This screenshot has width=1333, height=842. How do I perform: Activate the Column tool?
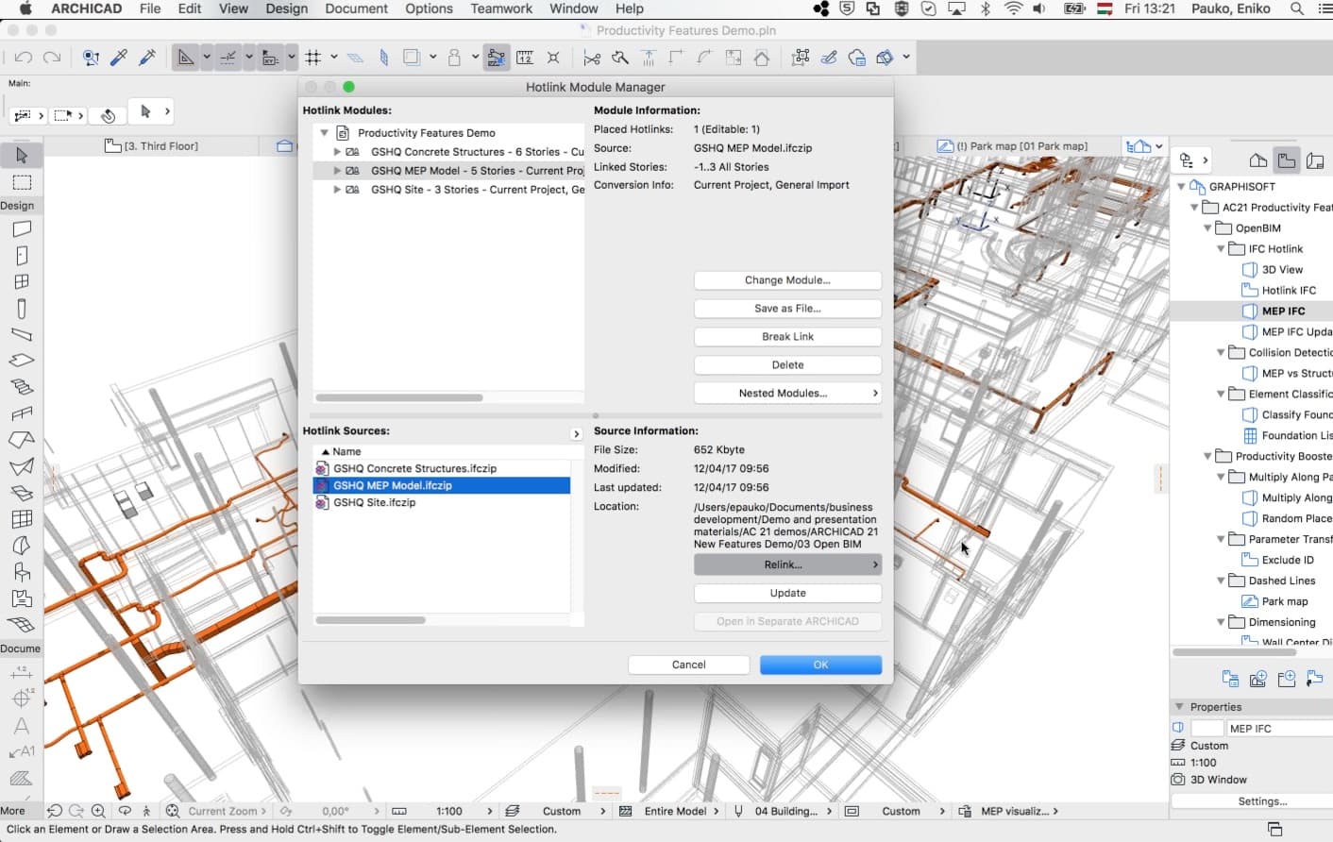[22, 308]
